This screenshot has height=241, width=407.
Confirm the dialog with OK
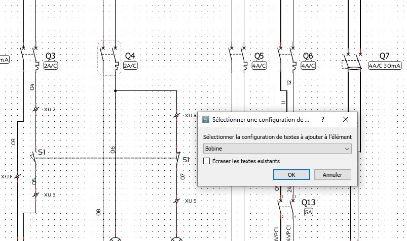(x=291, y=175)
